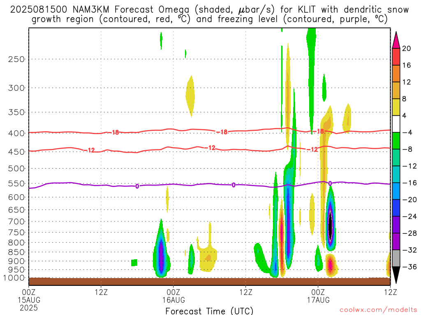Click the 'Forecast Time (UTC)' axis title
The image size is (421, 315).
[209, 311]
